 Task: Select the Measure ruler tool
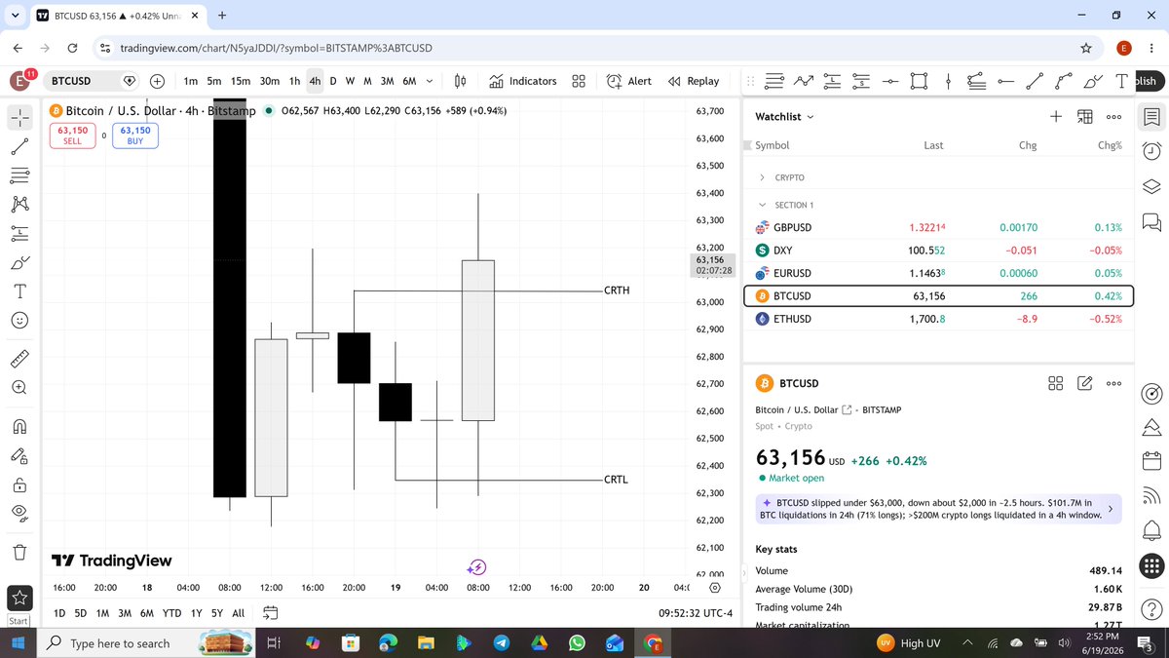(21, 358)
